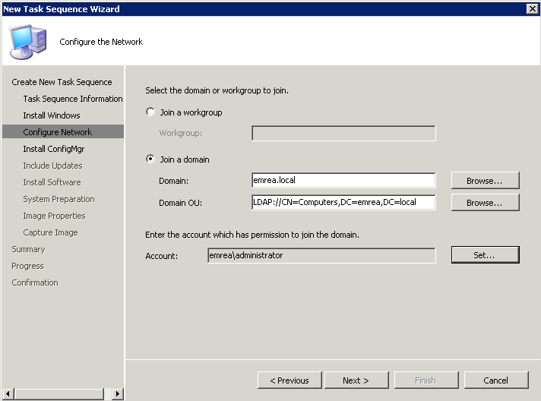
Task: Jump to the Install ConfigMgr step
Action: [53, 149]
